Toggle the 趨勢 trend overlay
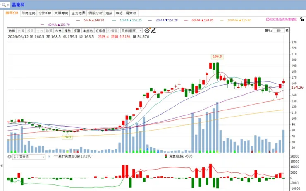 click(67, 31)
